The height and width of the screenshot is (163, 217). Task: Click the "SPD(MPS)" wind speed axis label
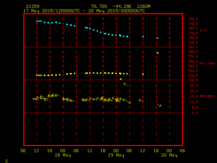(x=207, y=96)
